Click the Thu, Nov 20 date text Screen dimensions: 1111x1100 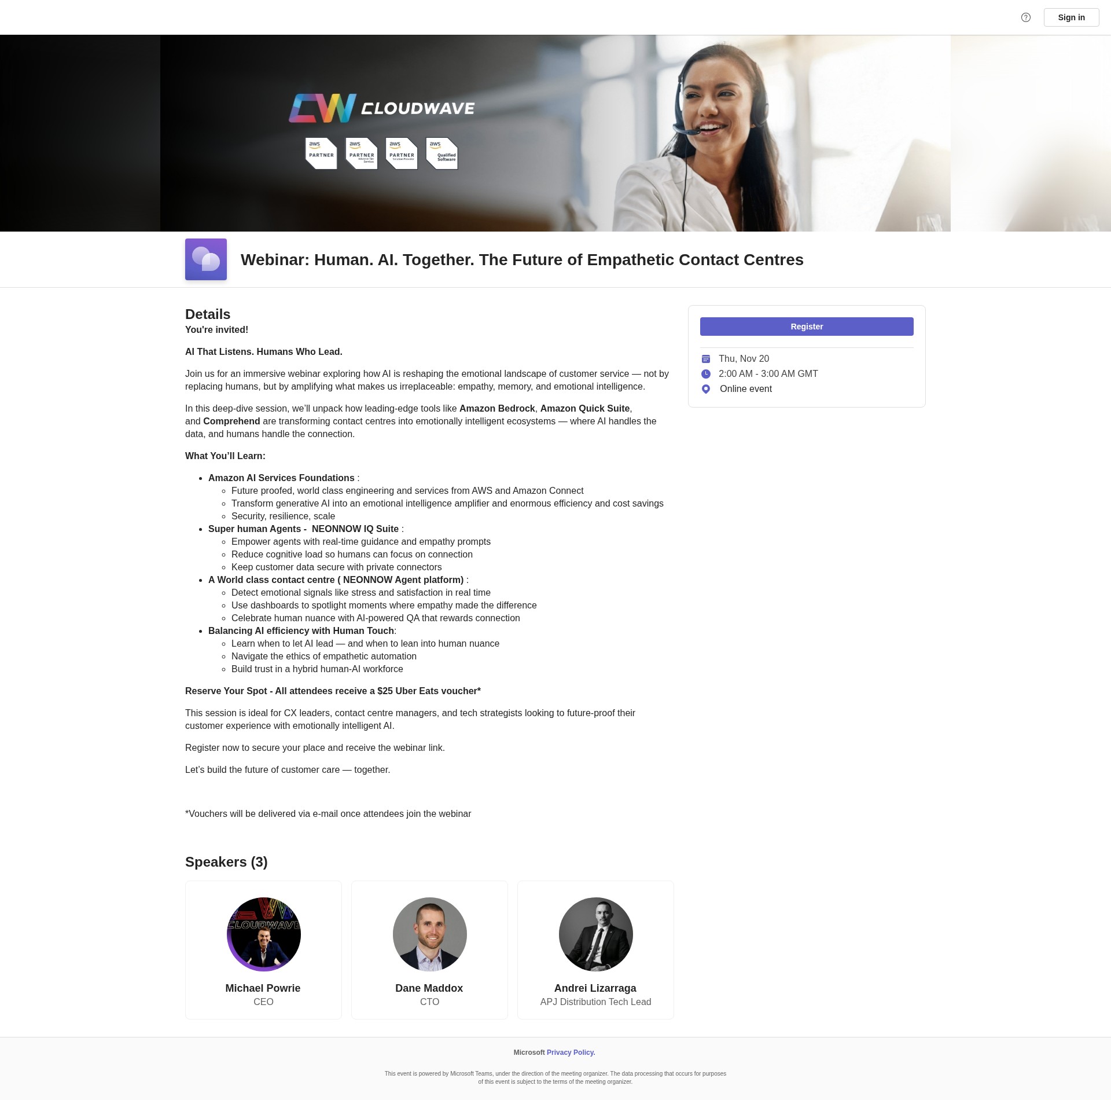[744, 359]
